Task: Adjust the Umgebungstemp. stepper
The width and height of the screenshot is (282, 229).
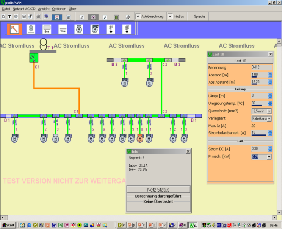Action: click(x=270, y=103)
